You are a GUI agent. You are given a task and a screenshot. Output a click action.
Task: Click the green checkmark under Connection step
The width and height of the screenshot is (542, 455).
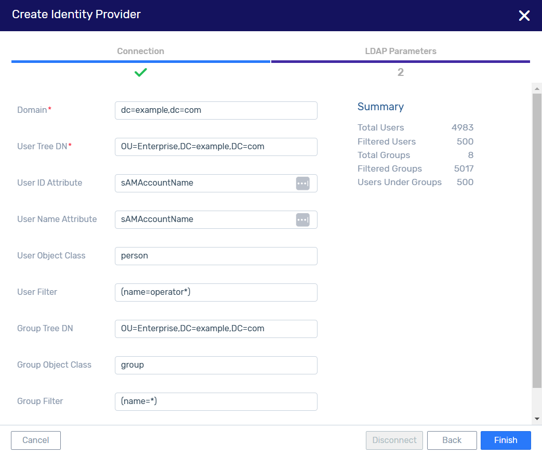141,72
